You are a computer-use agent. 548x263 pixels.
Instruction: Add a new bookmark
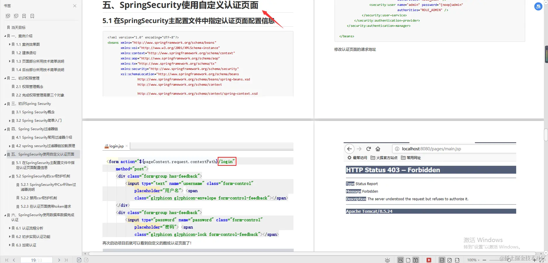coord(24,16)
